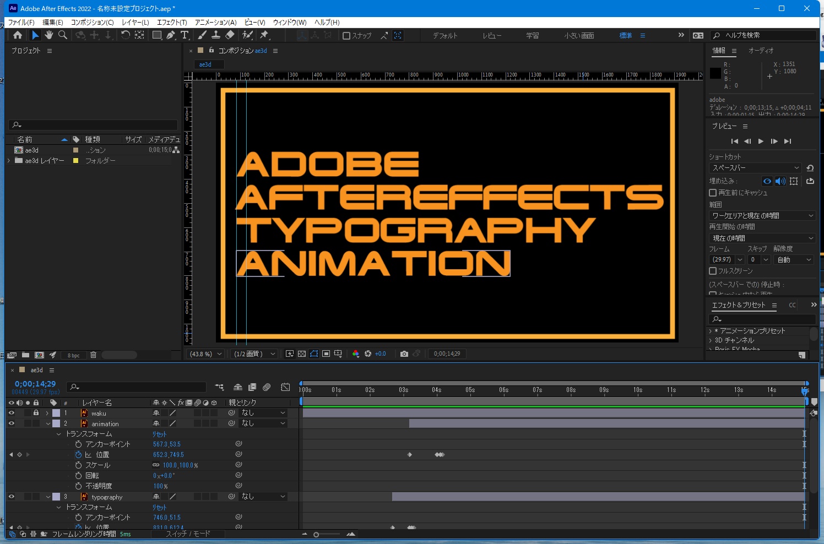Screen dimensions: 824x544
Task: Toggle the motion blur enable icon in timeline
Action: point(267,387)
